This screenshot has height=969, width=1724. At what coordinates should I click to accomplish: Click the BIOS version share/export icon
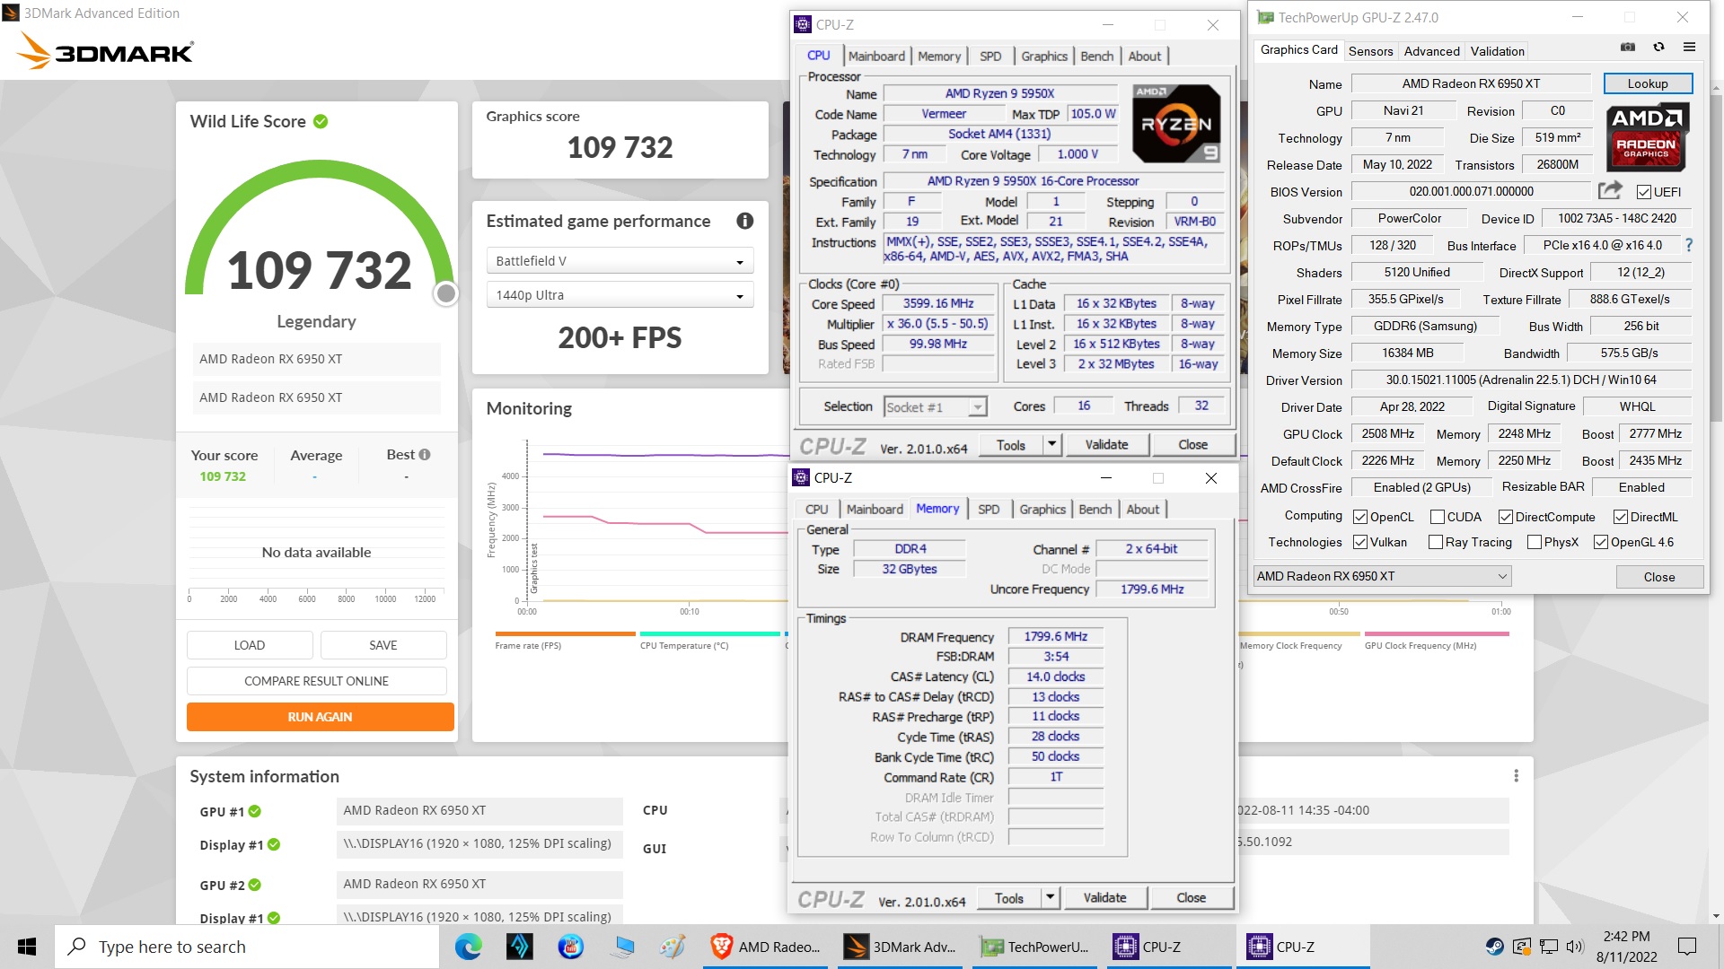[x=1610, y=190]
